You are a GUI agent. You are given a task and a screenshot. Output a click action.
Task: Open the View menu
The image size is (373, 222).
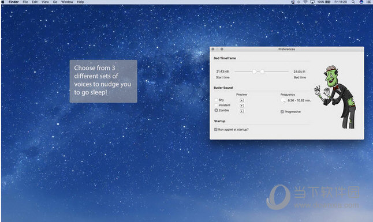[x=45, y=2]
